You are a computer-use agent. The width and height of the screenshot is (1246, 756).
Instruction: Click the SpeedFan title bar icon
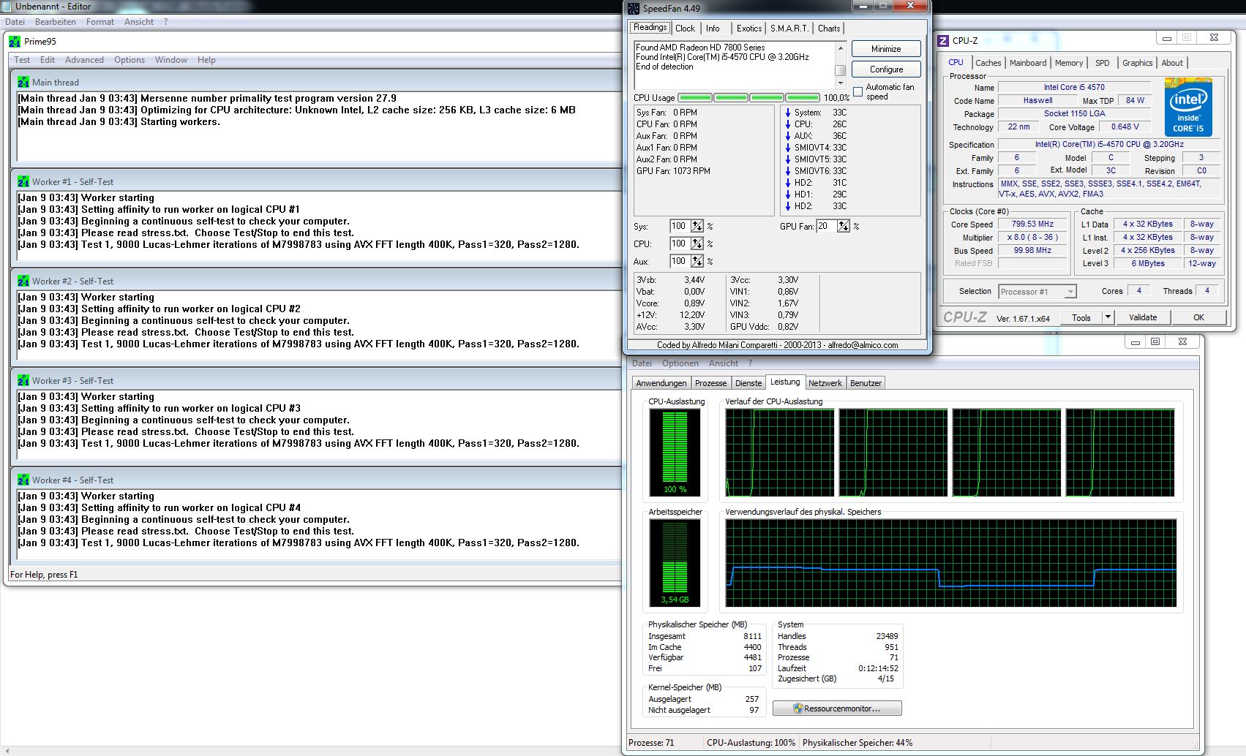click(634, 9)
